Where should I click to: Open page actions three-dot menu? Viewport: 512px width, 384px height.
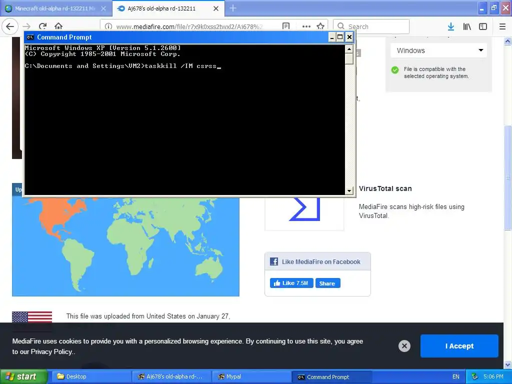[x=306, y=26]
